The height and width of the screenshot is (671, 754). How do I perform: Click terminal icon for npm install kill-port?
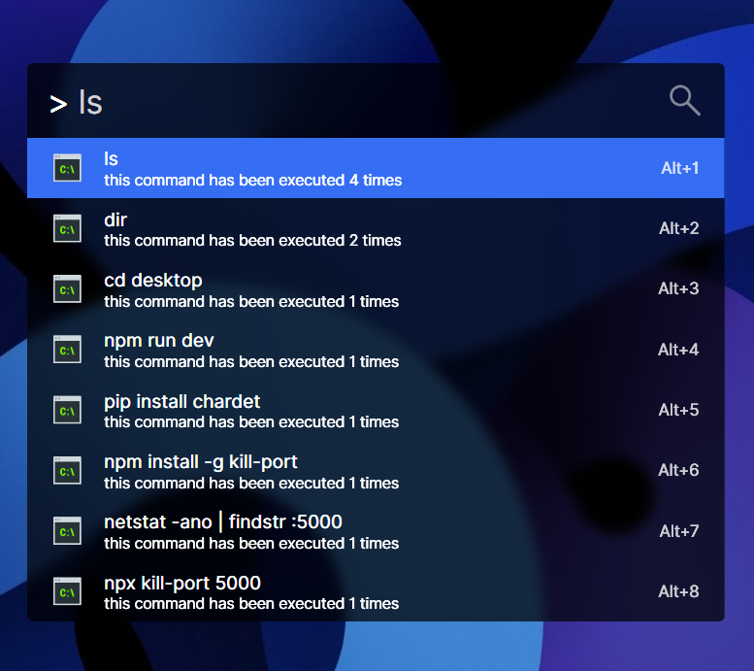[67, 470]
